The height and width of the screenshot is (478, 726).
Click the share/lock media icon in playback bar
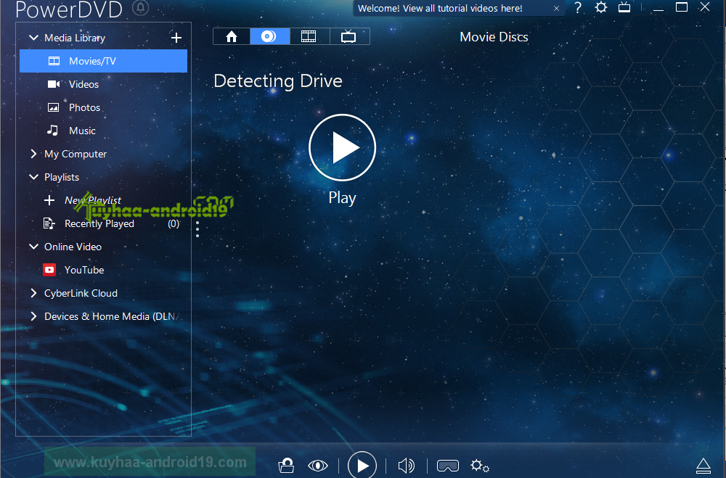tap(286, 466)
